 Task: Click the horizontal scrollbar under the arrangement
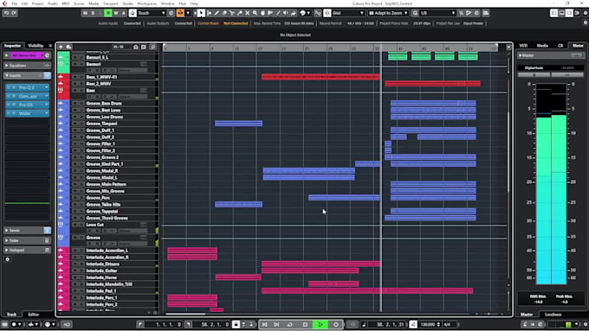pyautogui.click(x=186, y=314)
